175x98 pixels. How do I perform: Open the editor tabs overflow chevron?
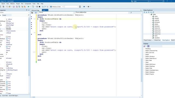pos(141,10)
